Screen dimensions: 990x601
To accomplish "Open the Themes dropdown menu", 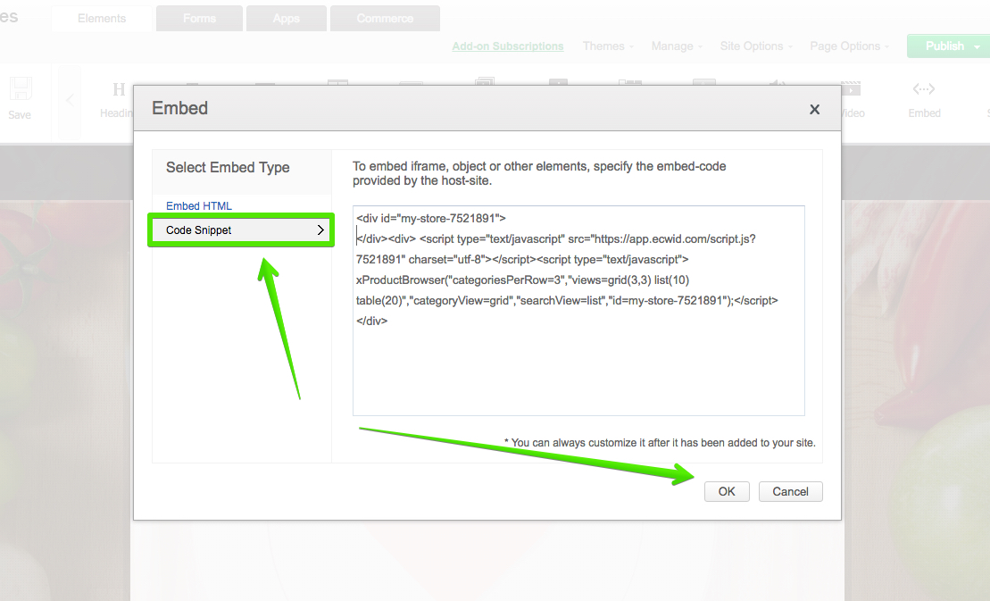I will coord(608,46).
